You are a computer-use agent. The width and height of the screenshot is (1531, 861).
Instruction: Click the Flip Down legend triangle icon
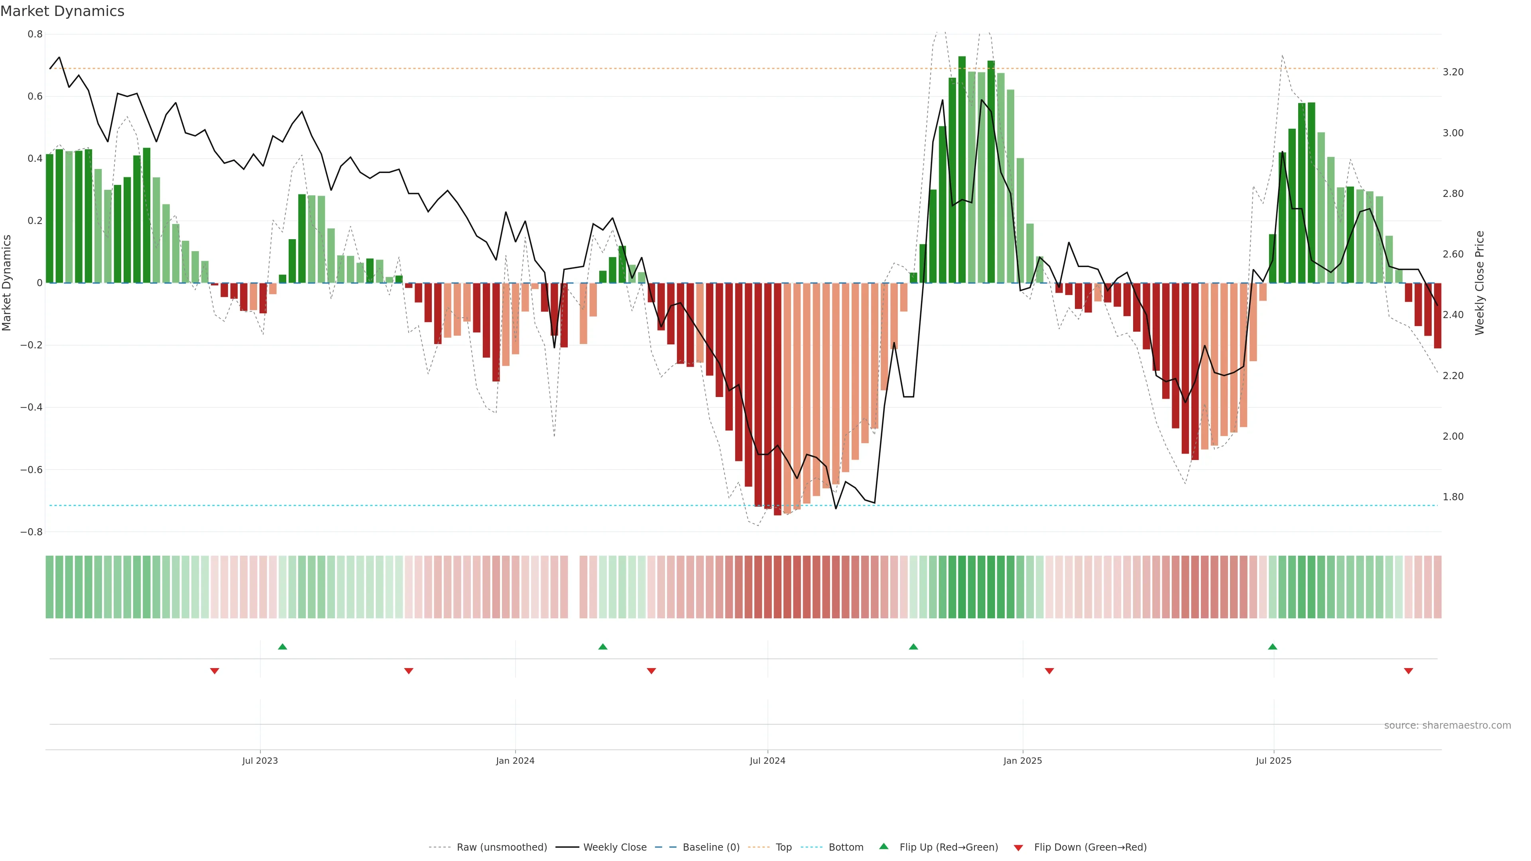click(1018, 847)
